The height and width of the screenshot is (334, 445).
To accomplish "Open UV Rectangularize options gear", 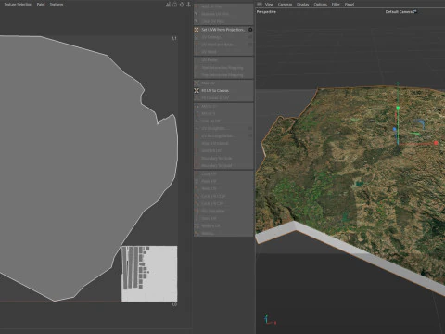I will (250, 135).
